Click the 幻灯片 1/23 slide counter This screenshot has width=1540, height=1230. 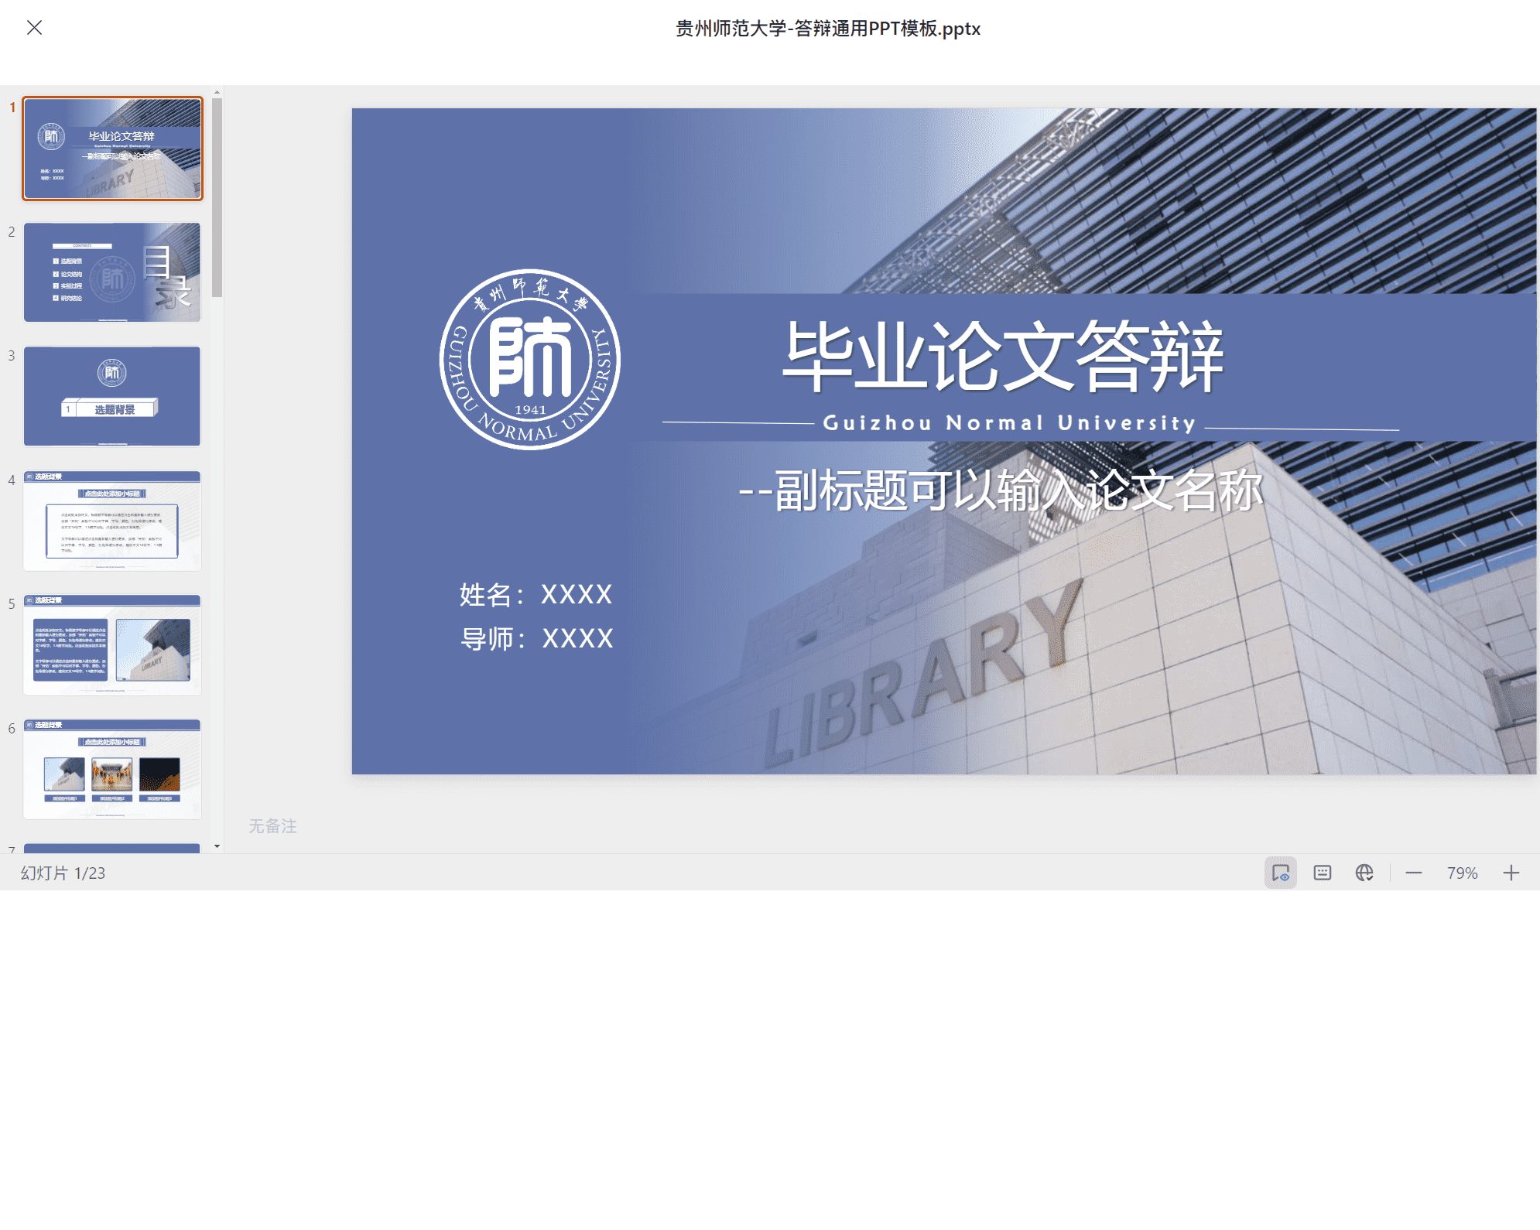(x=63, y=873)
